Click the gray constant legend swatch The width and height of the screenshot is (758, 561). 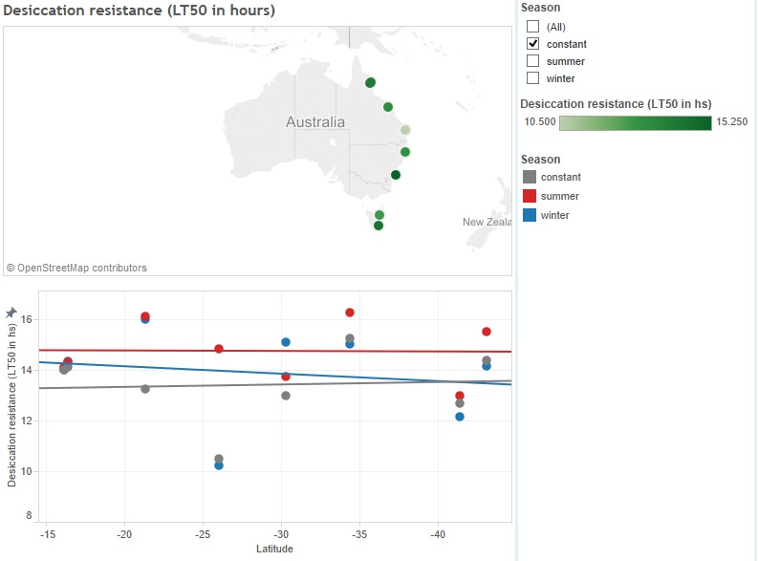pos(530,177)
